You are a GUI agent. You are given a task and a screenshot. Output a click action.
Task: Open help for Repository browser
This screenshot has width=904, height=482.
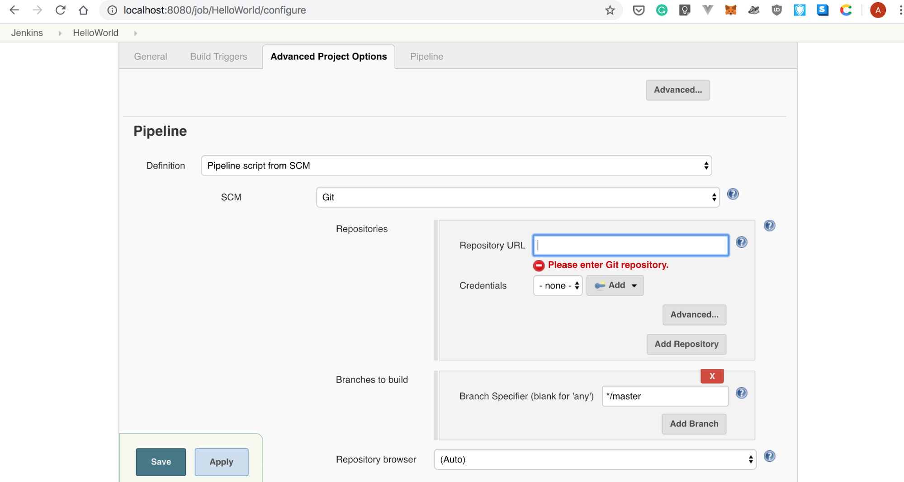[x=769, y=456]
